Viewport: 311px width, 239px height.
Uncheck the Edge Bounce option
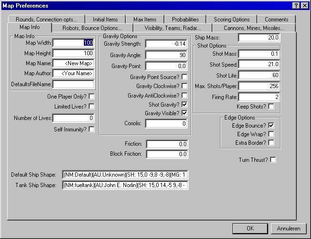[x=271, y=125]
